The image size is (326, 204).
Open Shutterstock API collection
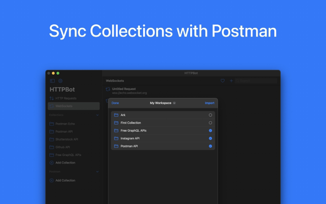click(x=66, y=139)
